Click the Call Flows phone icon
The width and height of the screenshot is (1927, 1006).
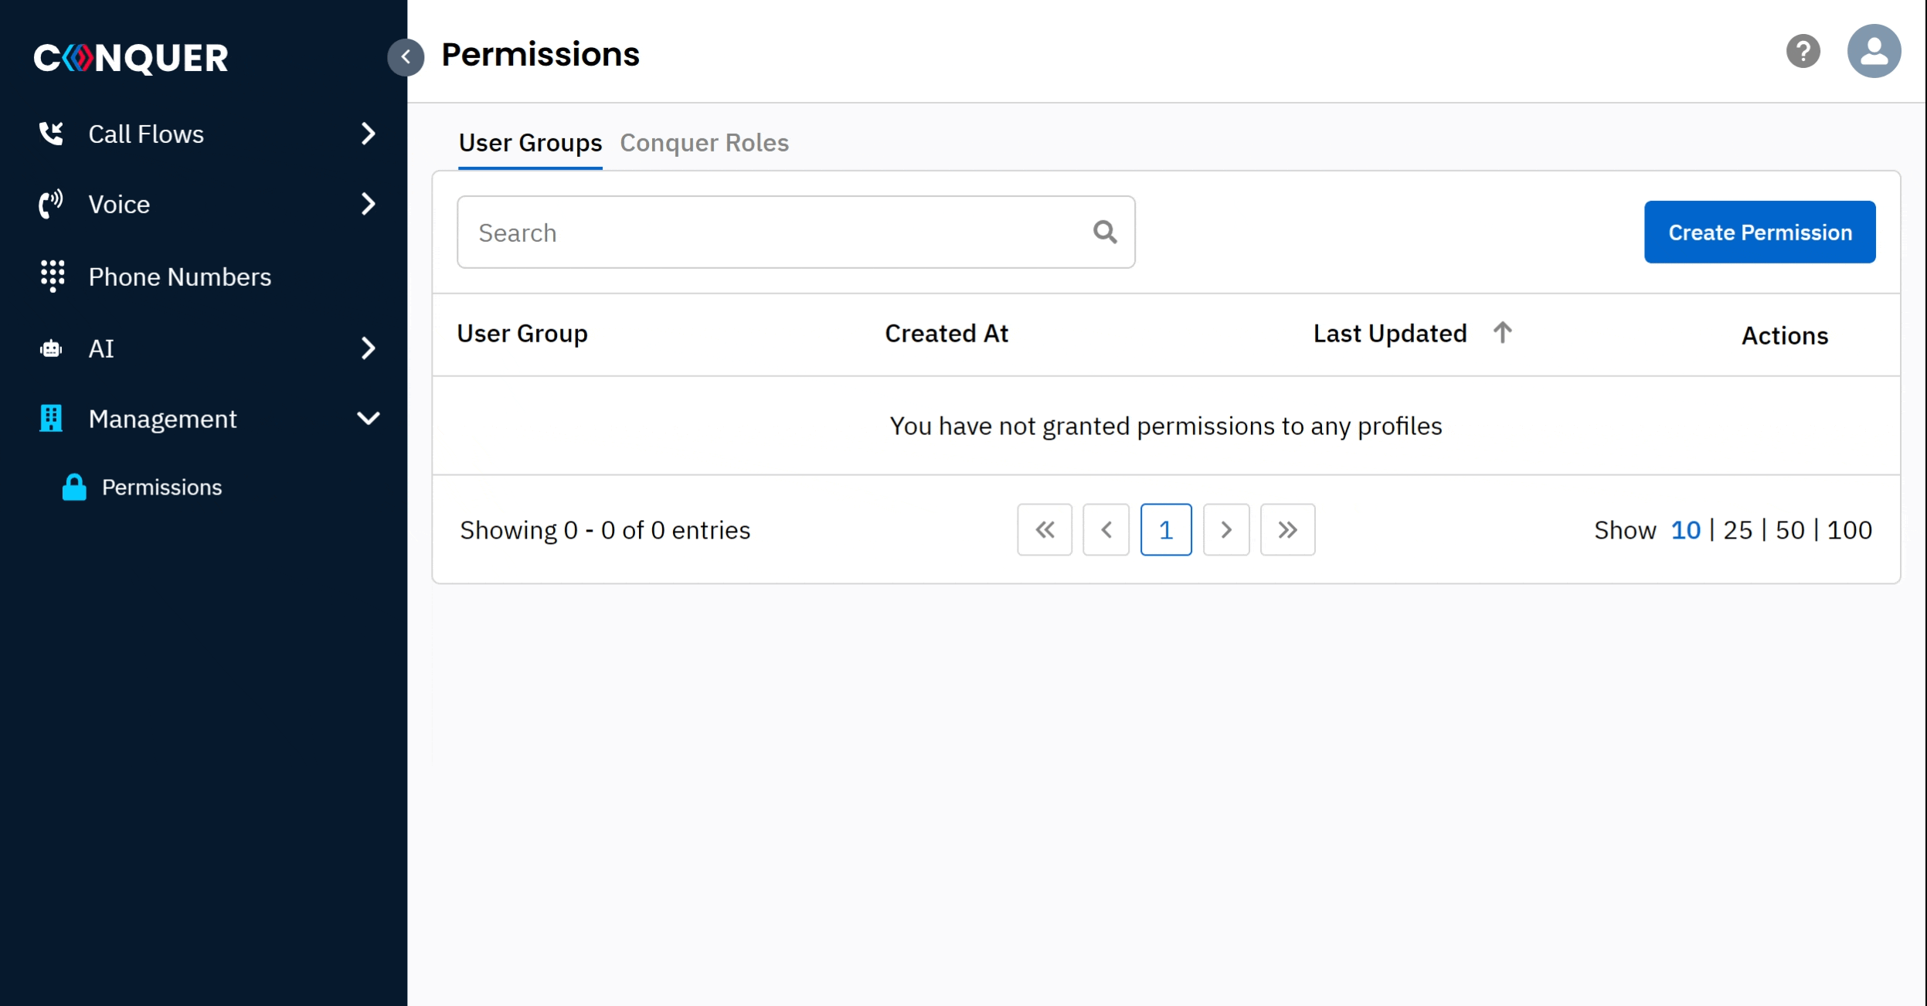pos(51,134)
